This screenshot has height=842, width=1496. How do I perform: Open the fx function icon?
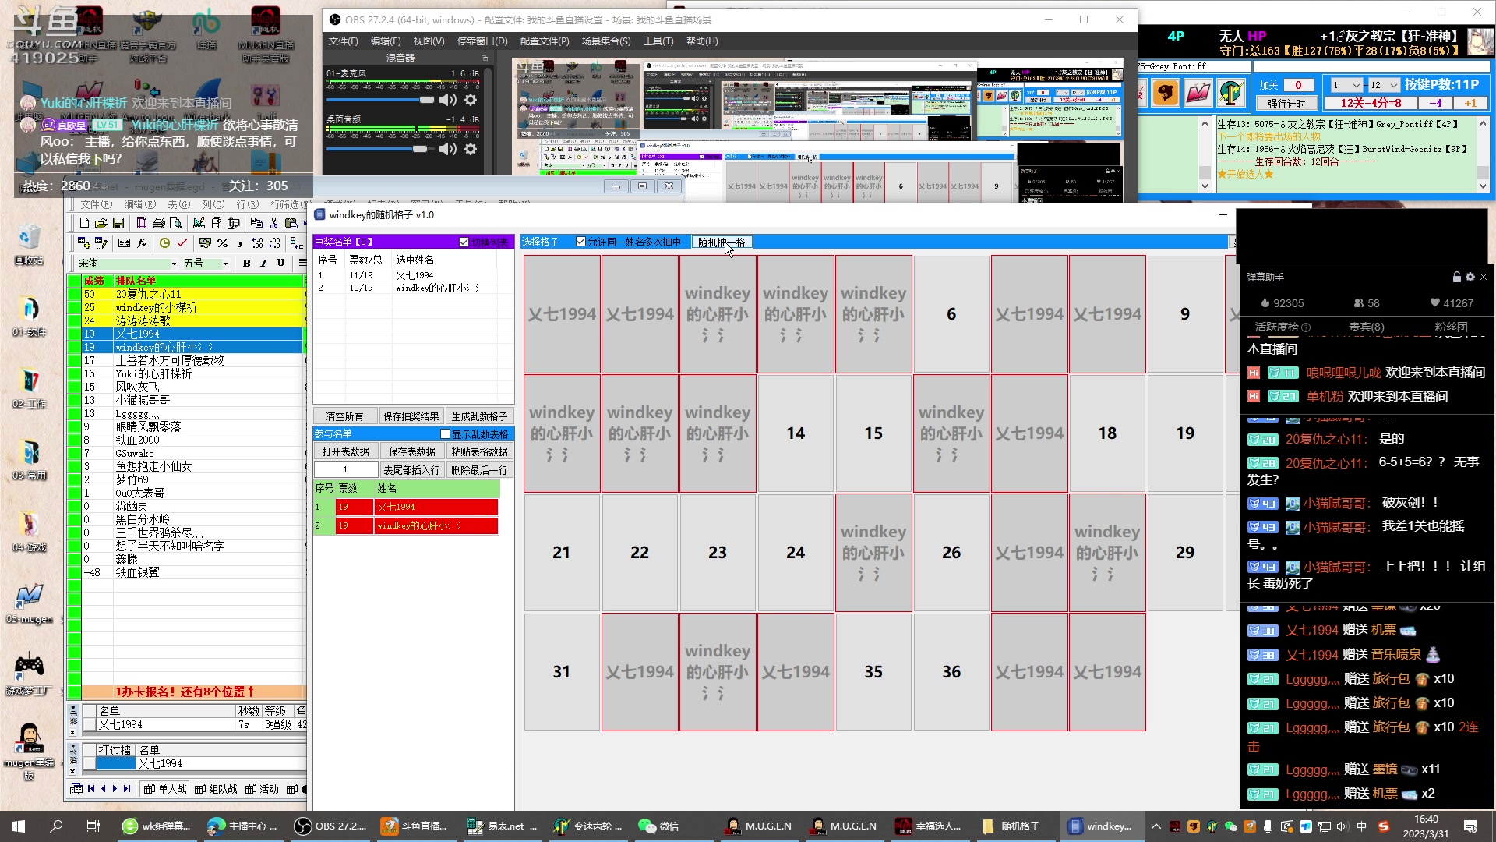pos(142,243)
